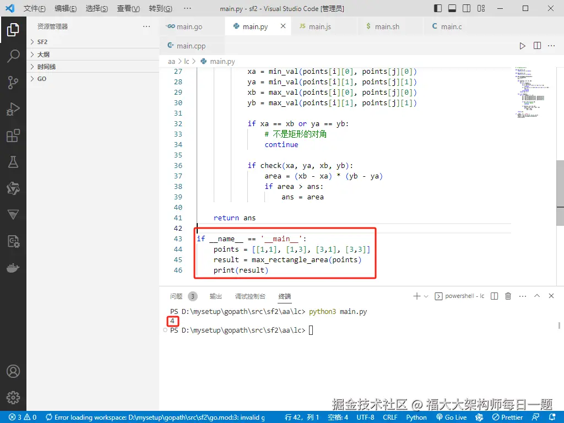Screen dimensions: 564x423
Task: Switch to main.go tab
Action: coord(192,26)
